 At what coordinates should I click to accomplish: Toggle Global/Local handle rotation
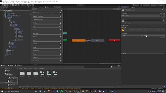(x=29, y=5)
